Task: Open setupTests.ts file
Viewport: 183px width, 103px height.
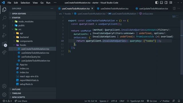Action: [32, 84]
